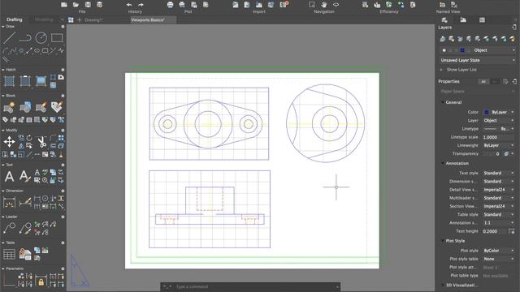The width and height of the screenshot is (520, 292).
Task: Click the Redo arrow in History
Action: click(141, 5)
